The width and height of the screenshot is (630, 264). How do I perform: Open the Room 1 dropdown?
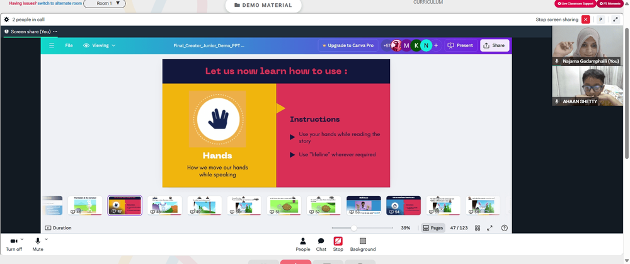(105, 4)
